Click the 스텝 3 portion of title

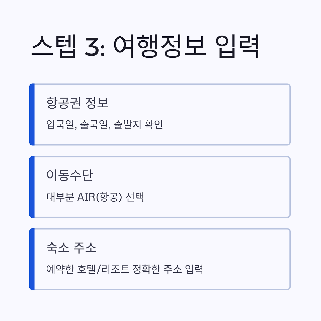68,47
